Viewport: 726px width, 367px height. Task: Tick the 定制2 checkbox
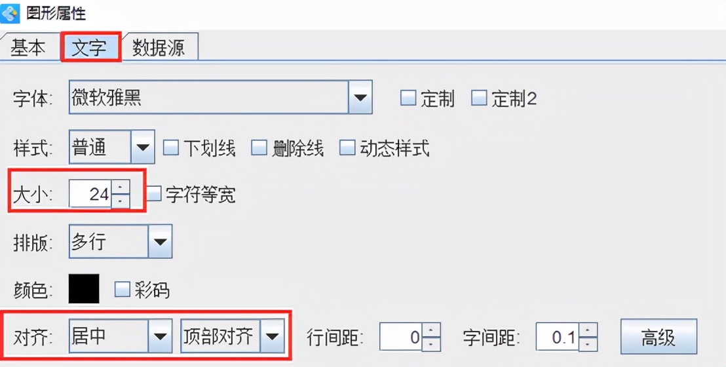[x=479, y=98]
